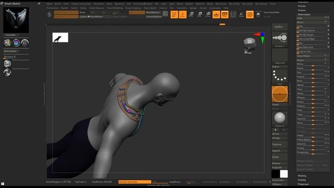Expand Deformation section in Smart Sketch panel
Image resolution: width=334 pixels, height=188 pixels.
tap(11, 51)
